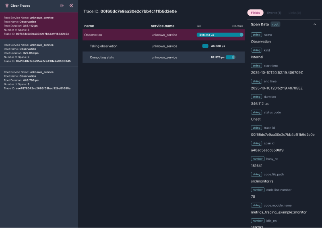The height and width of the screenshot is (228, 322).
Task: Click the 62.976 µs span duration bar
Action: (230, 58)
